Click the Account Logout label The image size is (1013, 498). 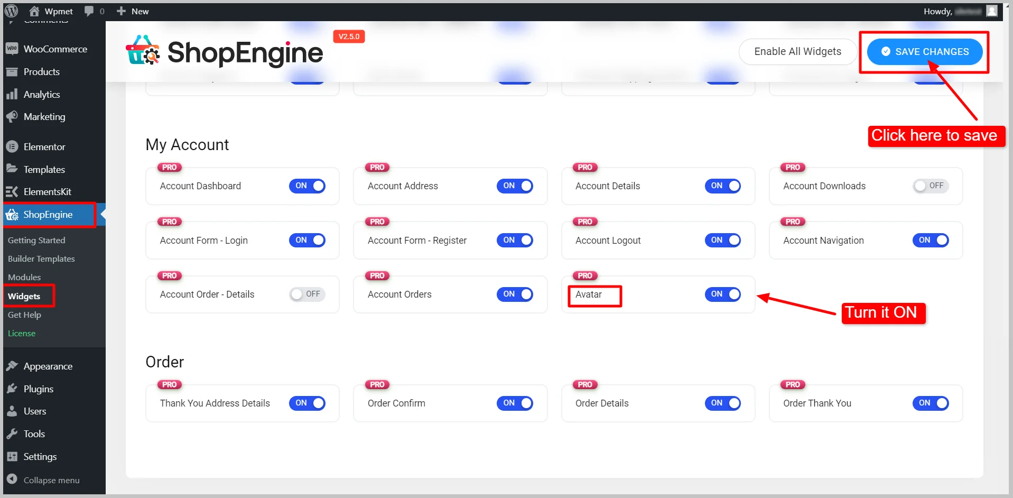coord(608,240)
